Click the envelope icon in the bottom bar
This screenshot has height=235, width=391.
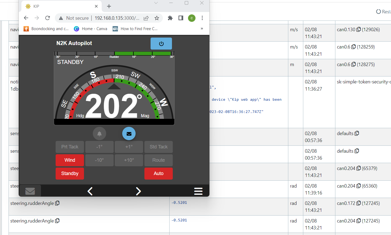[30, 191]
